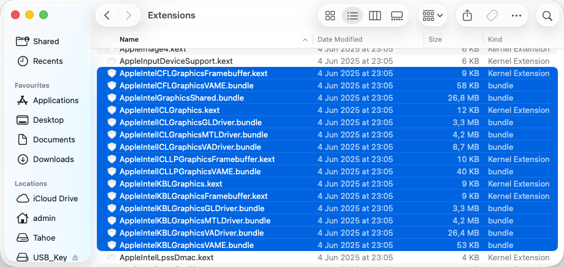Select AppleIntelGraphicsShared.bundle
This screenshot has width=564, height=267.
(x=327, y=98)
